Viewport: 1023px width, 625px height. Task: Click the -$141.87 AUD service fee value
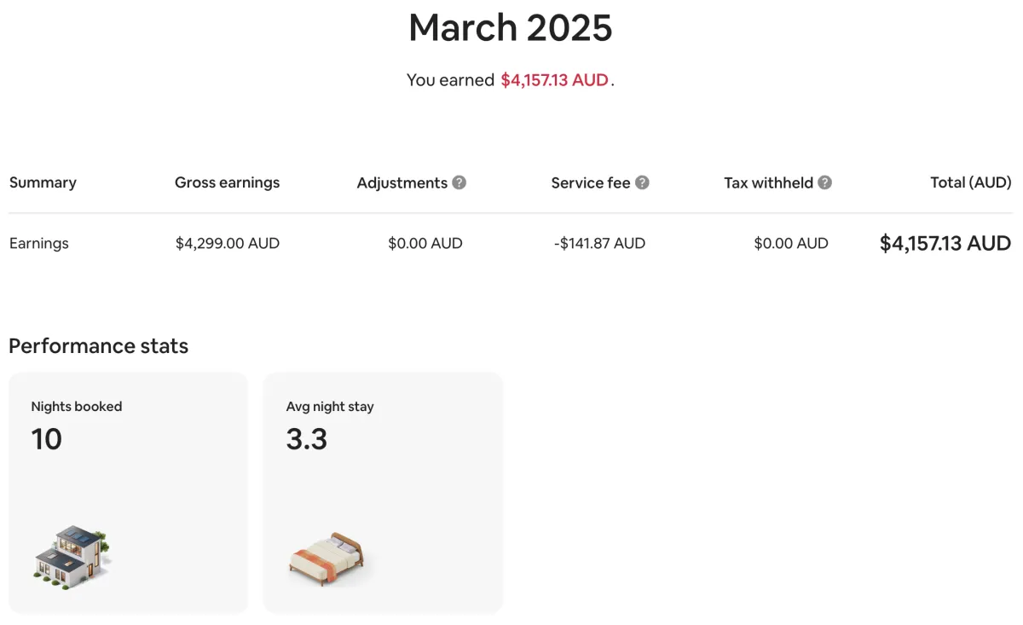click(x=599, y=243)
